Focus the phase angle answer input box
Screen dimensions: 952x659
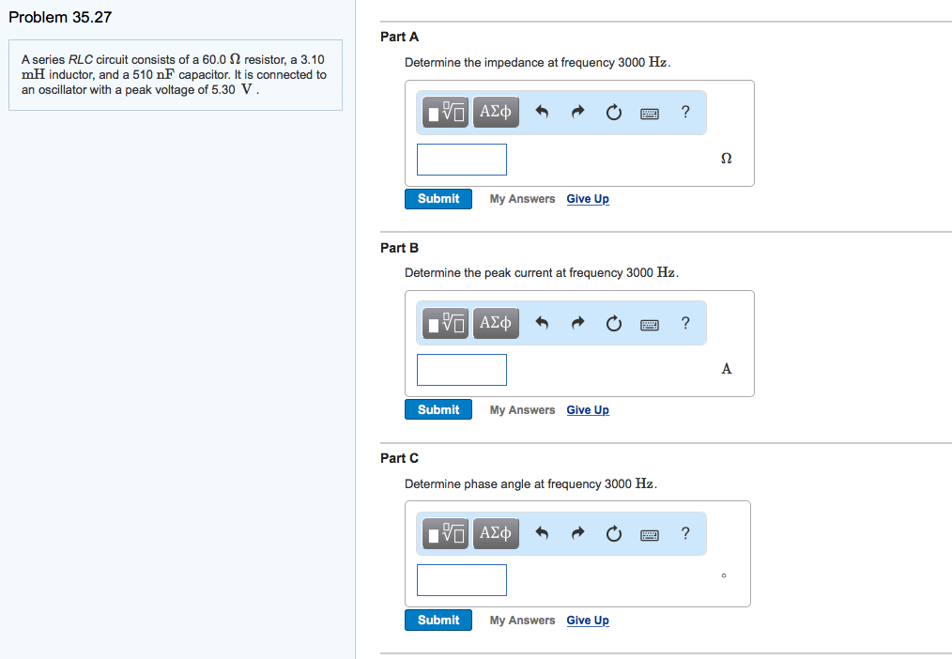[462, 580]
